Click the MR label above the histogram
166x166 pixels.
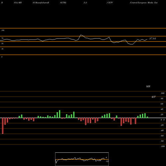pos(148,86)
